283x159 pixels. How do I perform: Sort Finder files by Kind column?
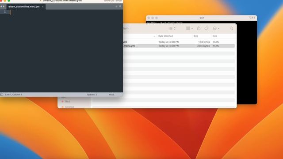[x=215, y=36]
